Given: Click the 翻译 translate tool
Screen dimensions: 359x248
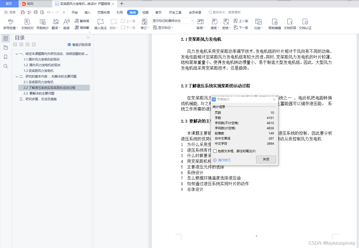Looking at the screenshot, I should click(x=56, y=24).
